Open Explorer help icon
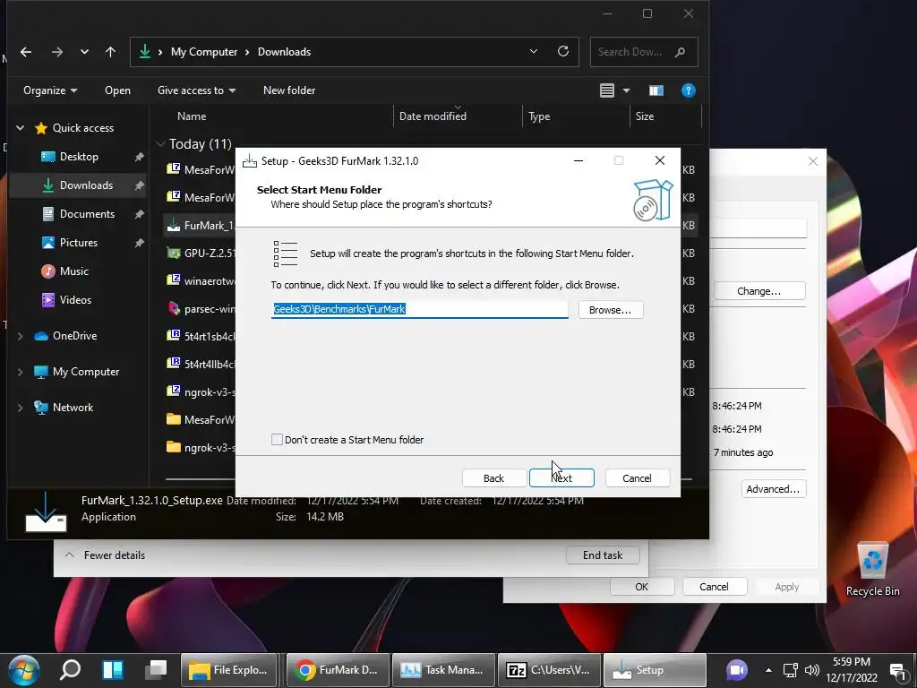This screenshot has width=917, height=688. (x=689, y=90)
